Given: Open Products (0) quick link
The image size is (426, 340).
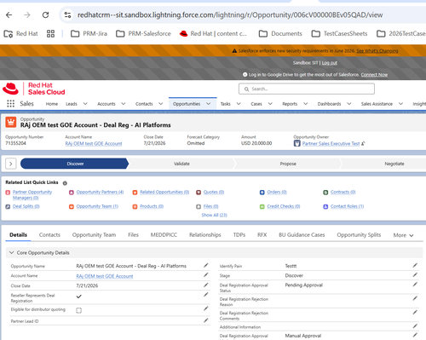Looking at the screenshot, I should 152,206.
